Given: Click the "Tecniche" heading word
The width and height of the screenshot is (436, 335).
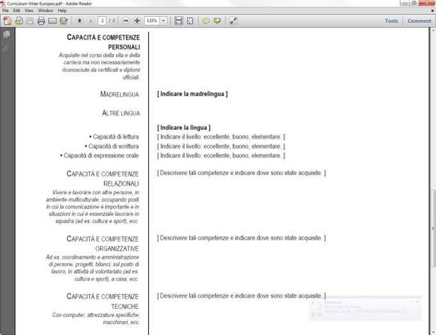Looking at the screenshot, I should tap(125, 306).
